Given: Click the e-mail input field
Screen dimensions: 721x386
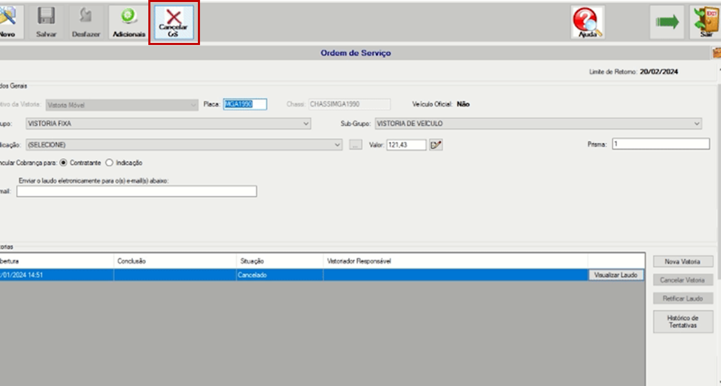Looking at the screenshot, I should [x=137, y=191].
